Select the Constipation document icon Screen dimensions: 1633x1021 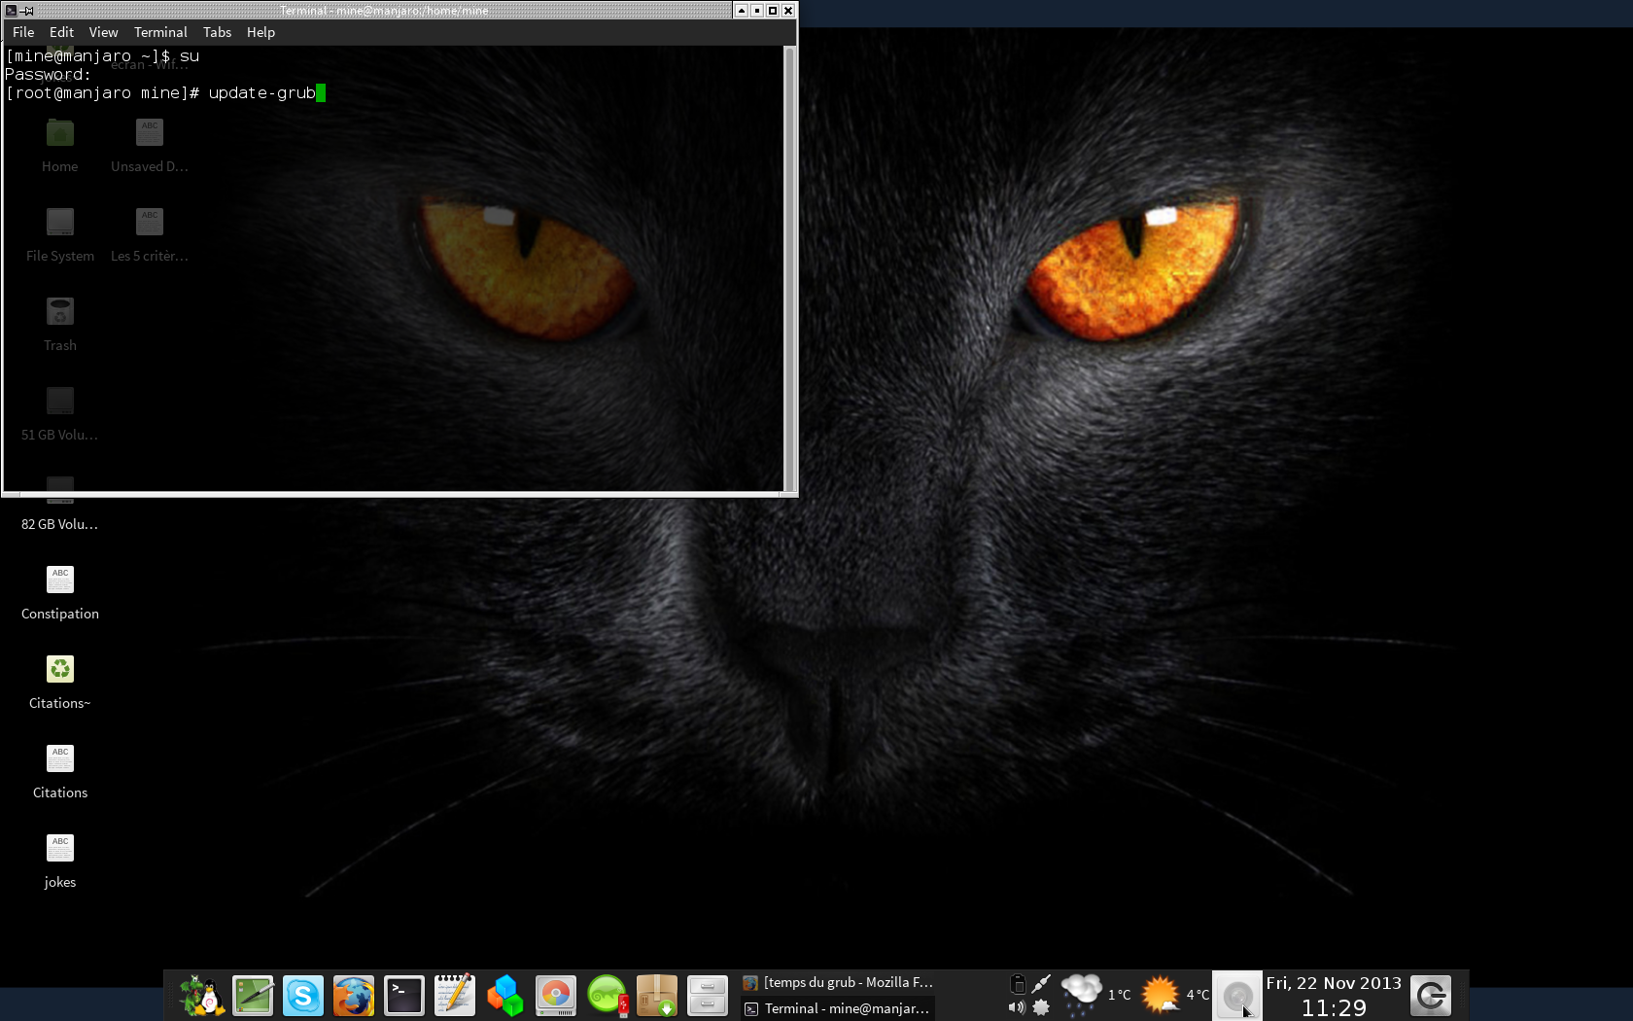pyautogui.click(x=60, y=593)
